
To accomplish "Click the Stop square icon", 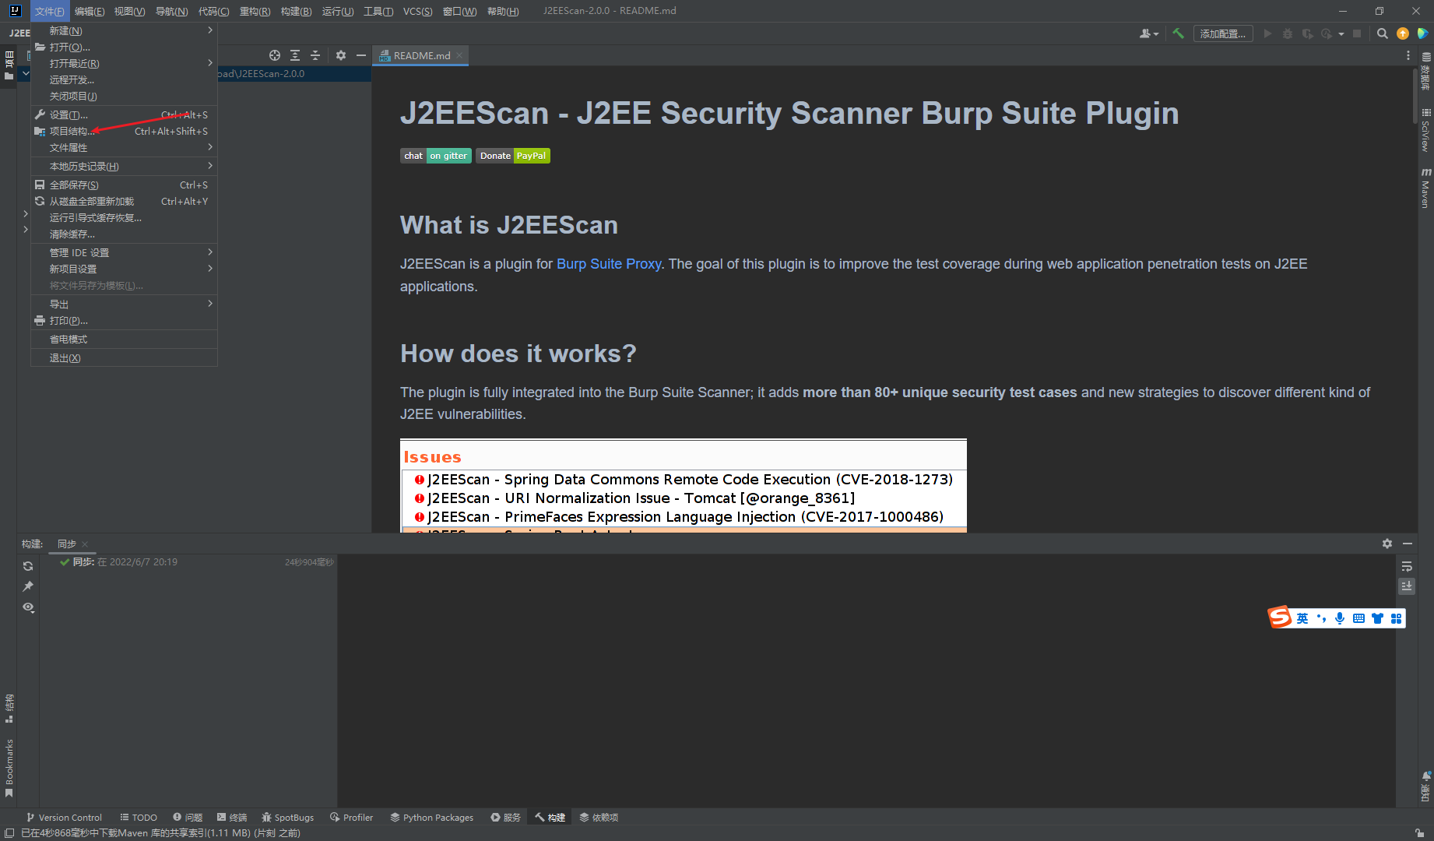I will (x=1357, y=33).
